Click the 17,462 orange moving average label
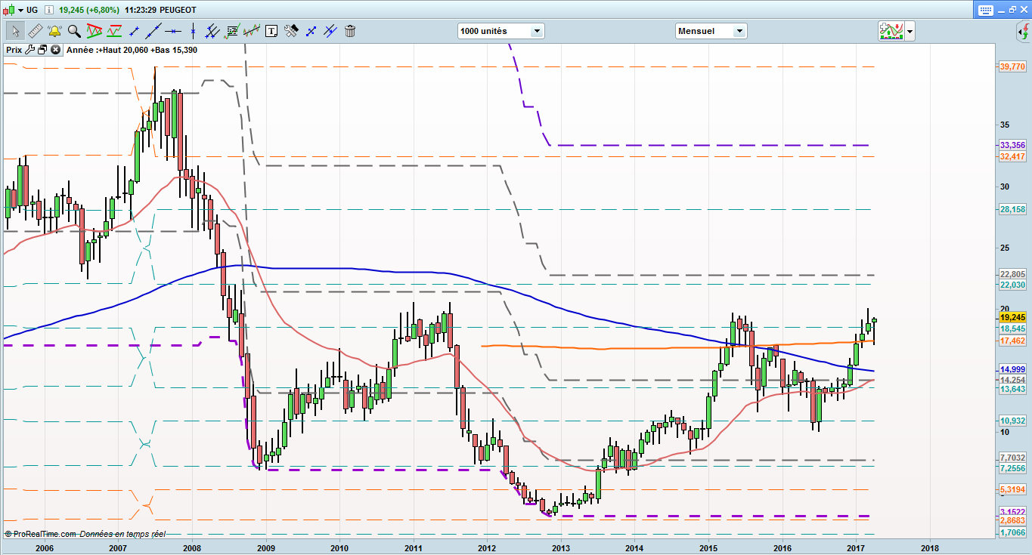 (1012, 341)
